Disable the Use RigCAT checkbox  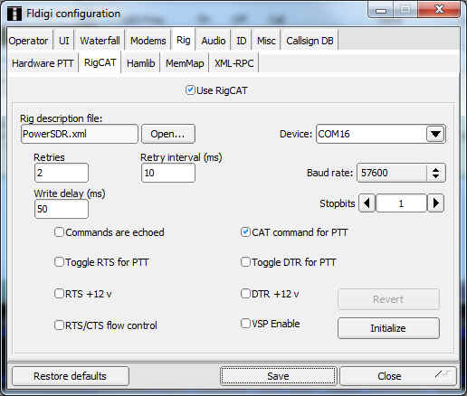190,90
